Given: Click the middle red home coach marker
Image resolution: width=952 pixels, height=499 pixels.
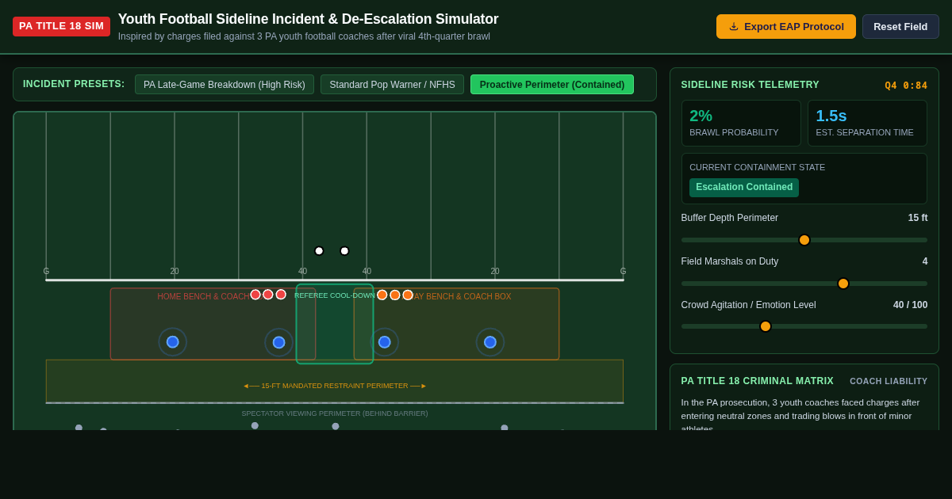Looking at the screenshot, I should (268, 295).
